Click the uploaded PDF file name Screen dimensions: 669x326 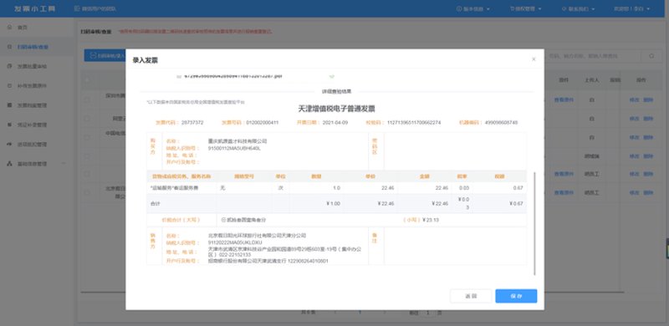(x=233, y=76)
